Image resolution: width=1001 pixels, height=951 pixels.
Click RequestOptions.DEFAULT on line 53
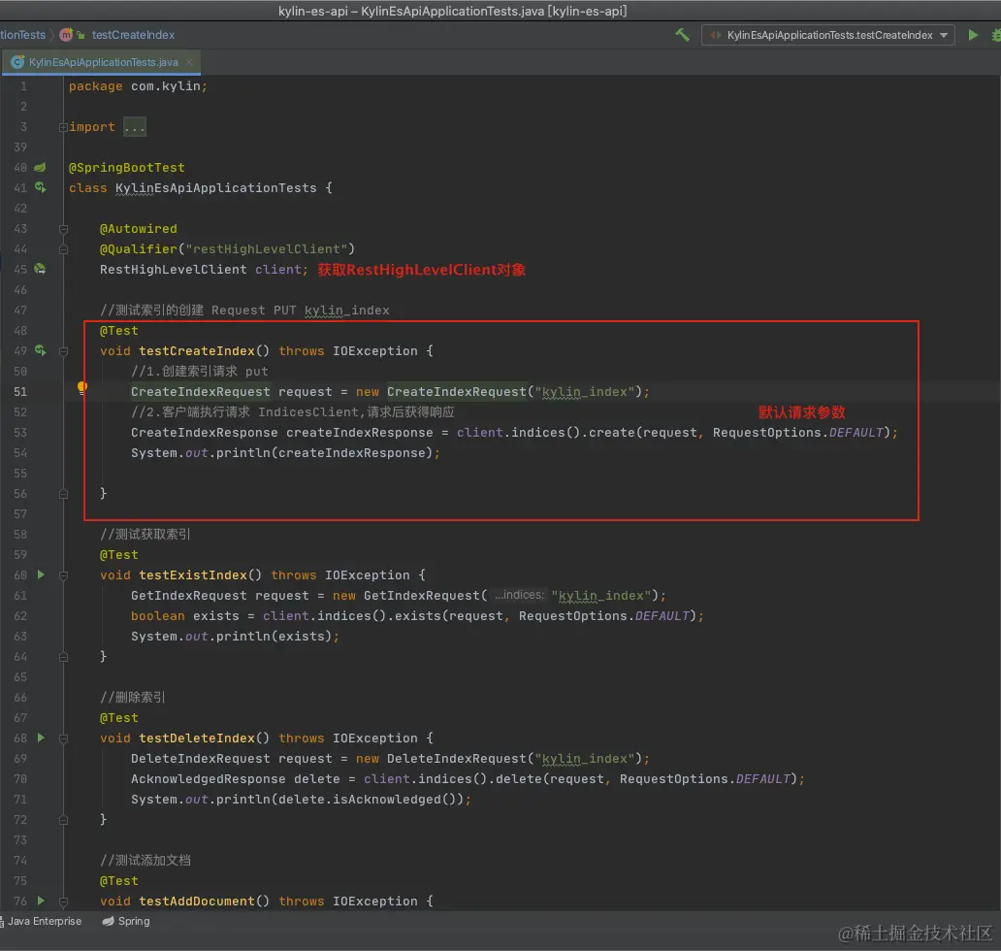pos(798,433)
